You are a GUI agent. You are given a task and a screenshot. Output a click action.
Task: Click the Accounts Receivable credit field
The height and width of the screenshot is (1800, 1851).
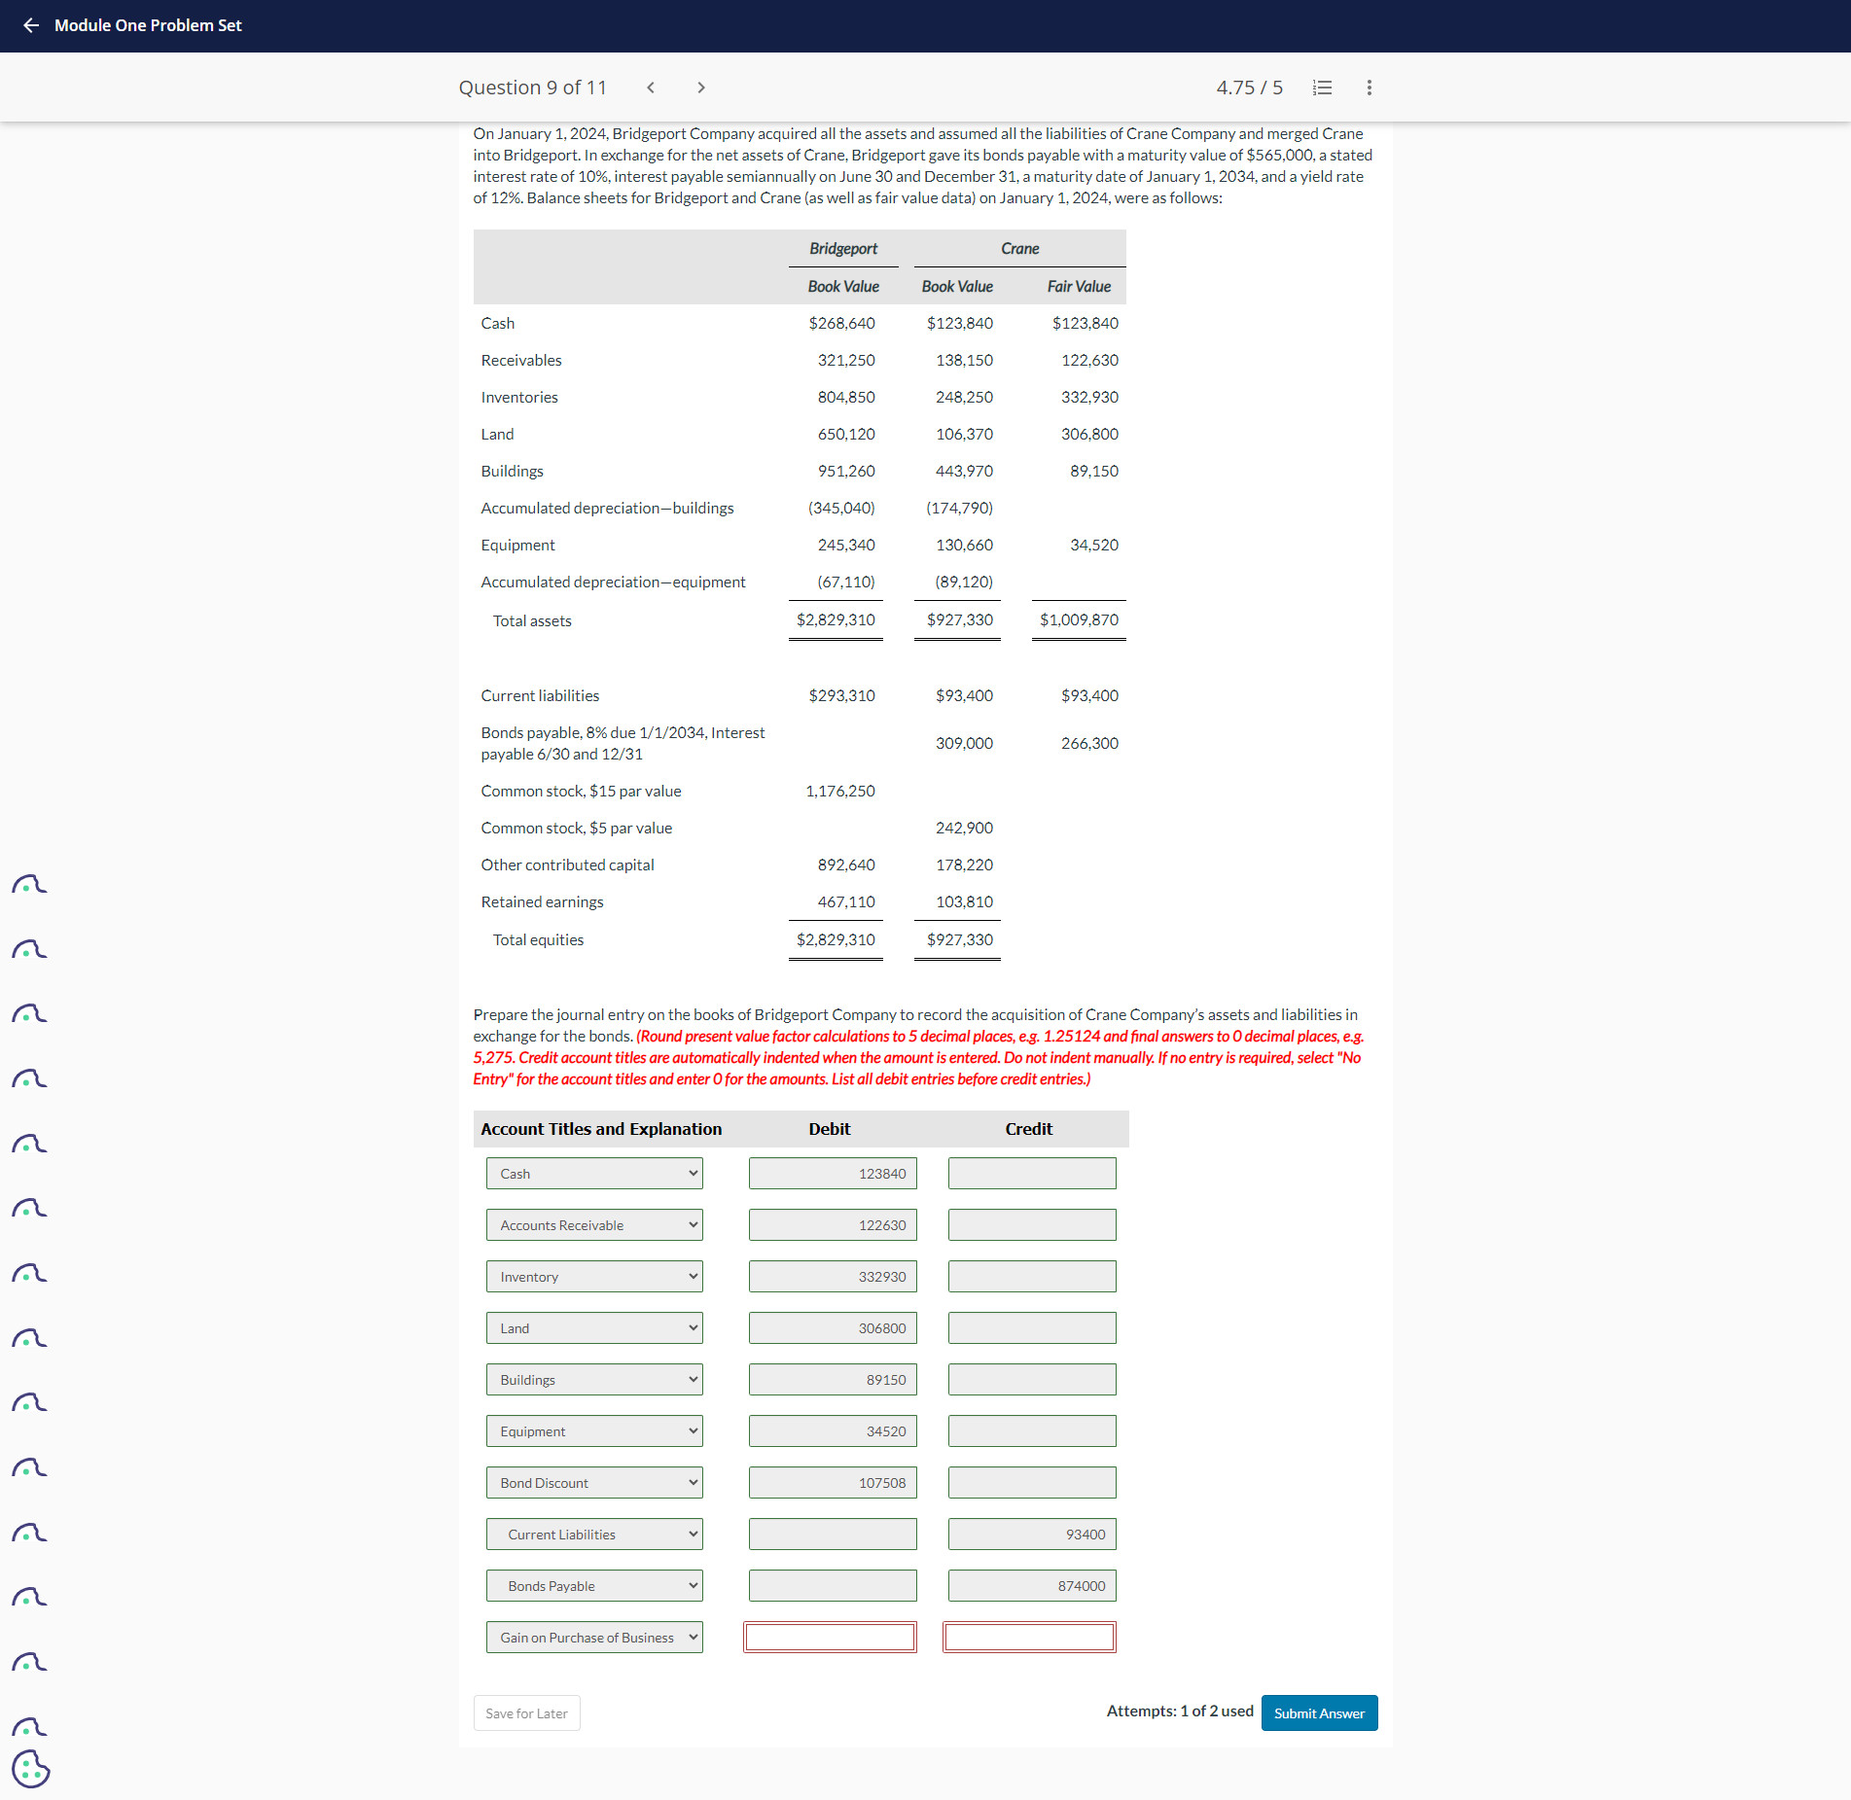[x=1032, y=1225]
